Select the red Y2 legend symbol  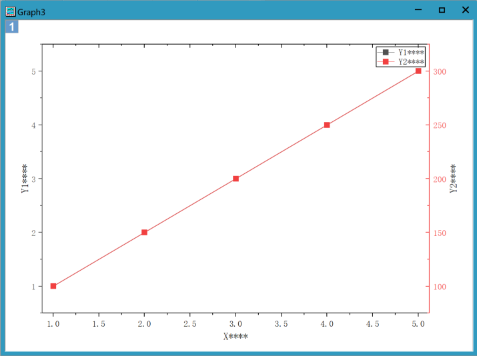click(x=385, y=61)
